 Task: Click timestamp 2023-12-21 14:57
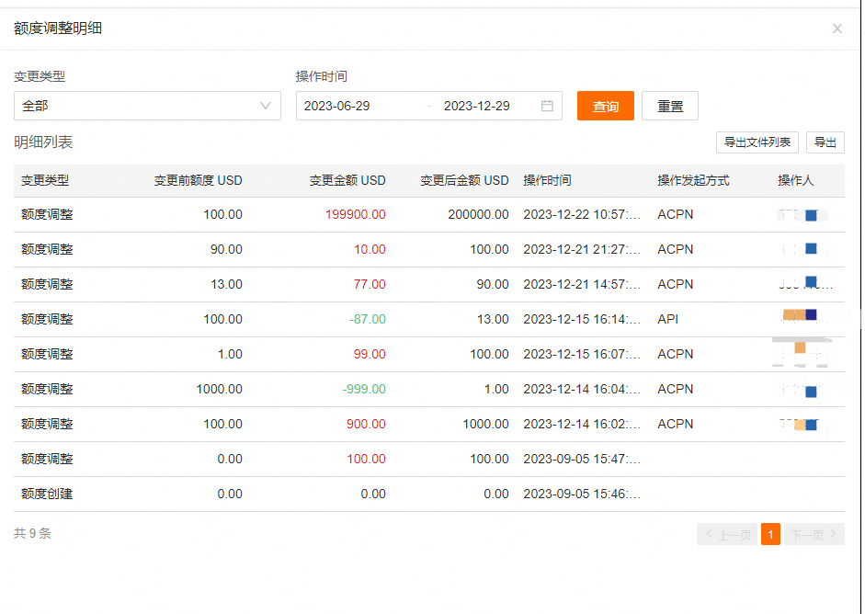(x=582, y=284)
